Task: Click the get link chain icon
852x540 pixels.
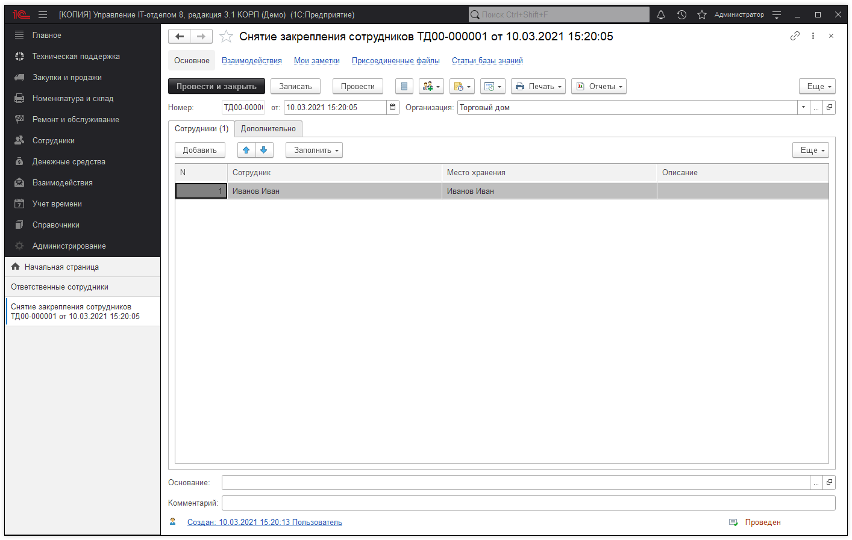Action: pos(795,36)
